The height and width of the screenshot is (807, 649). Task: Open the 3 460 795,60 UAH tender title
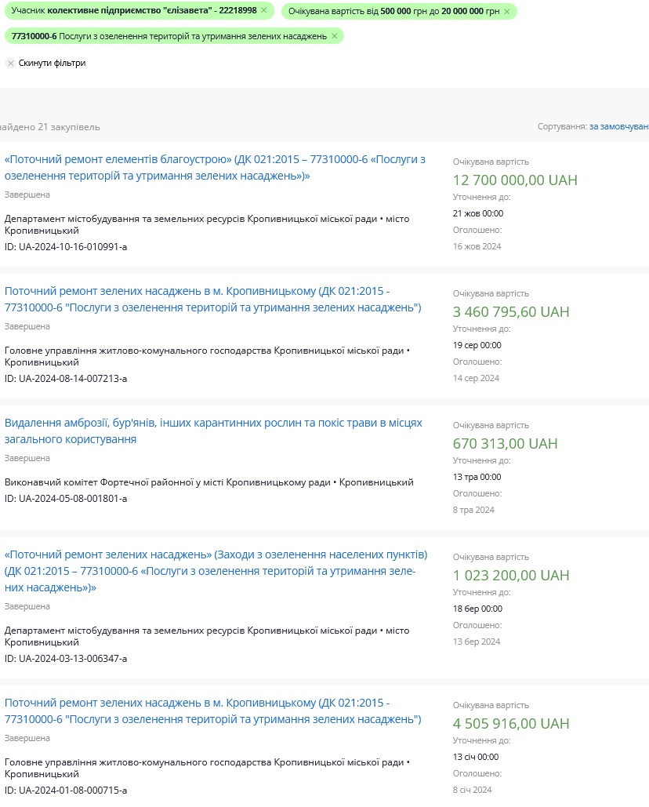[213, 299]
